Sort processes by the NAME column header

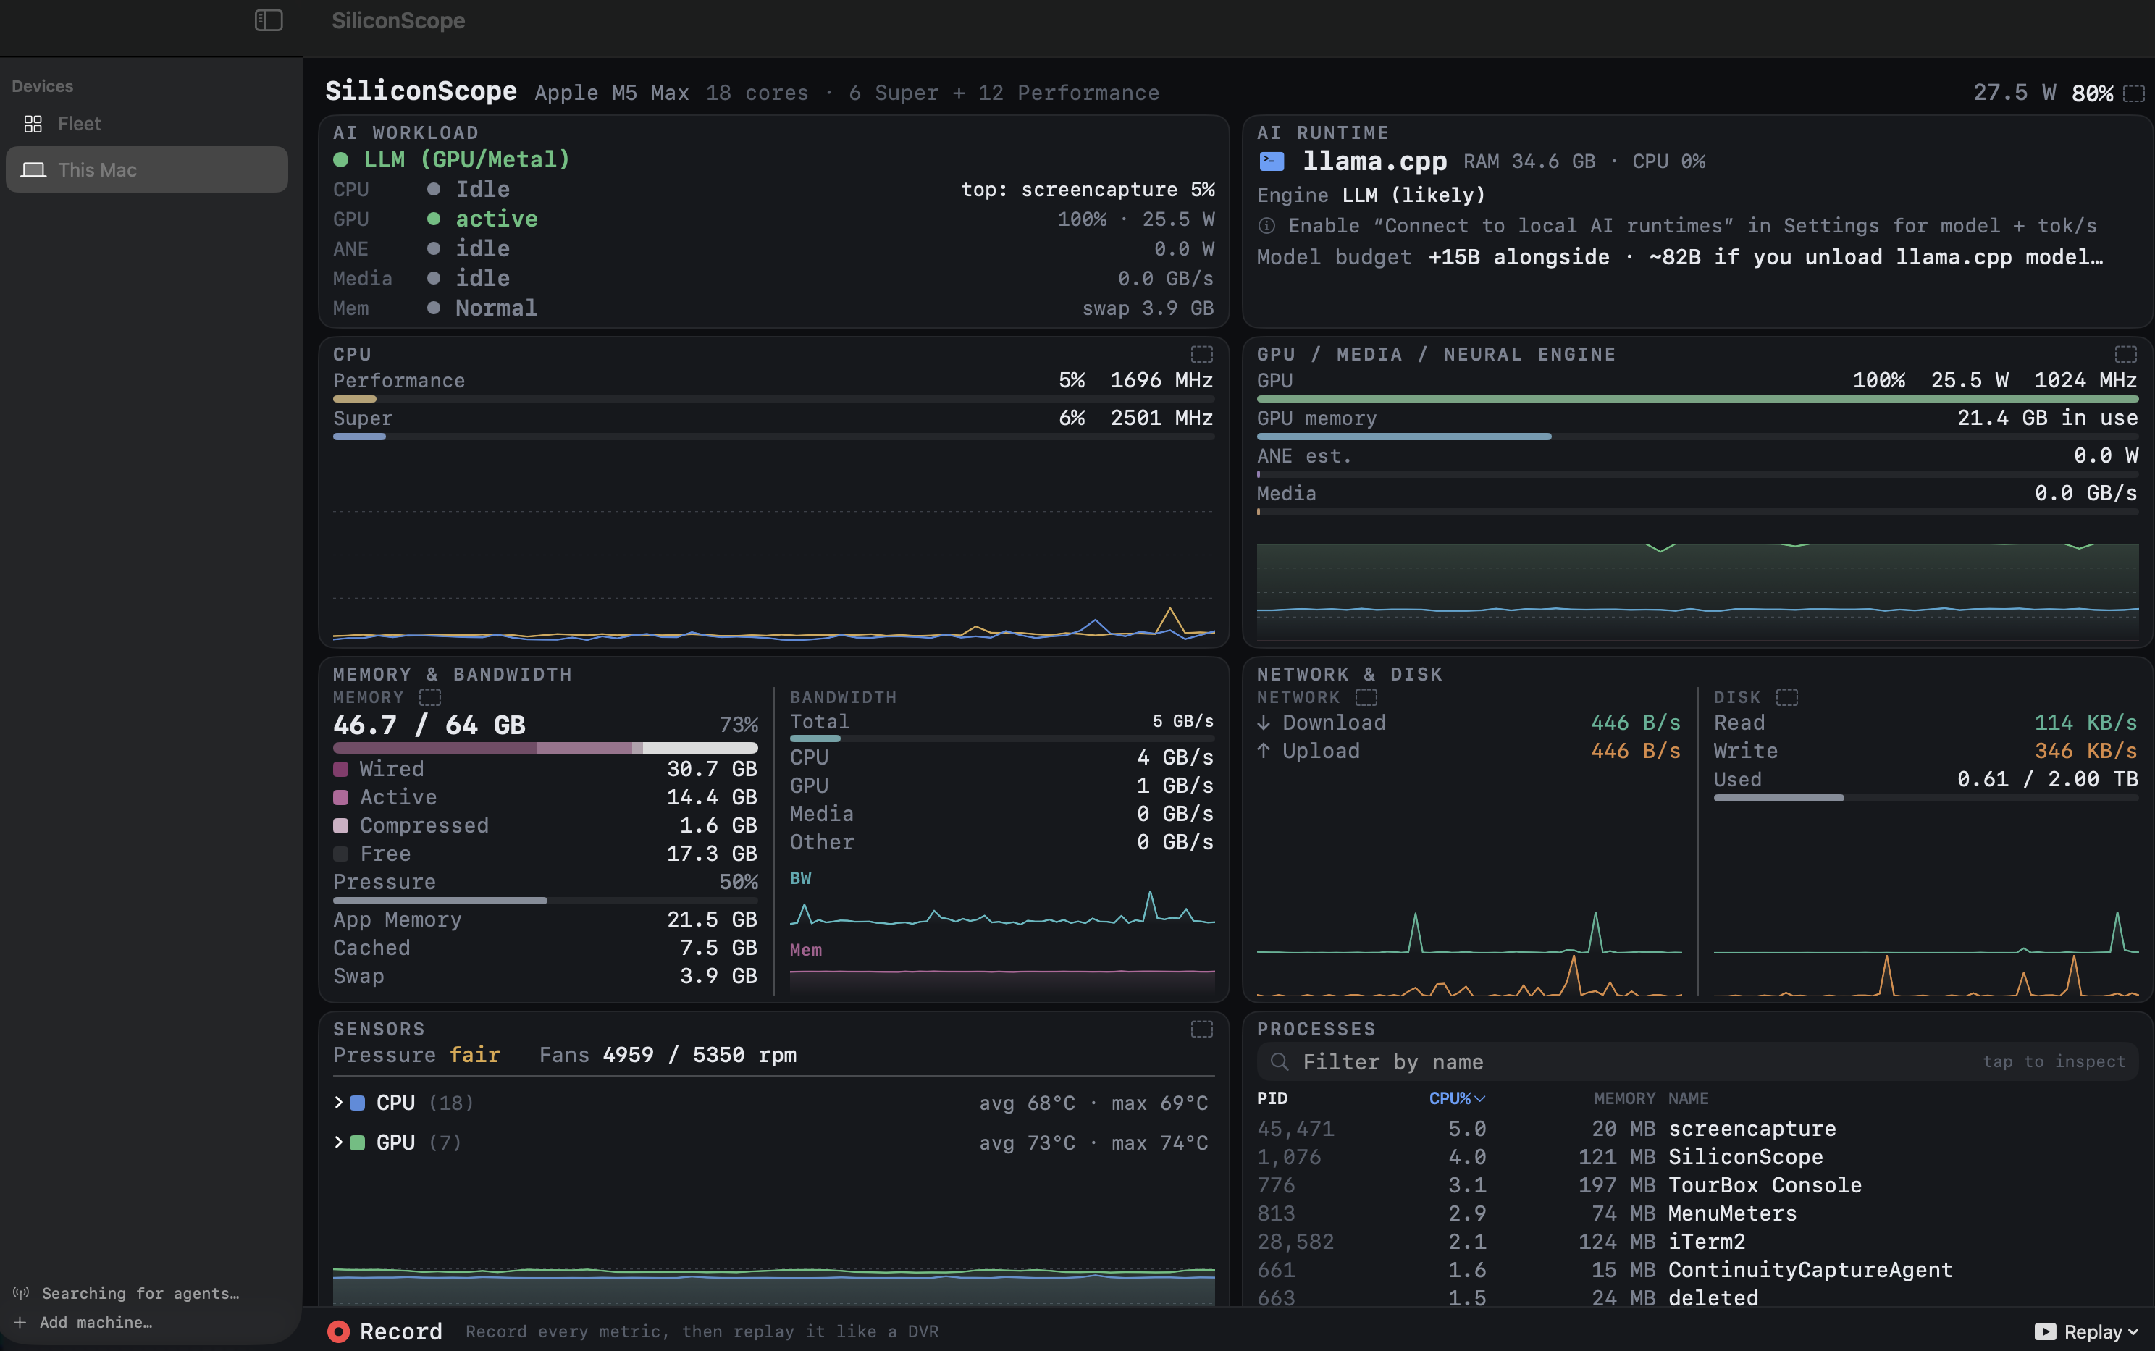pyautogui.click(x=1688, y=1098)
